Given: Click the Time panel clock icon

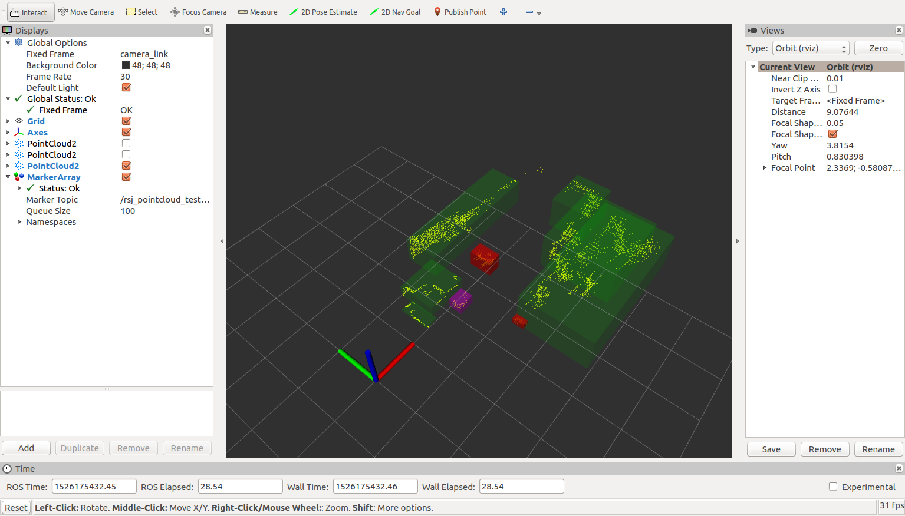Looking at the screenshot, I should [7, 468].
